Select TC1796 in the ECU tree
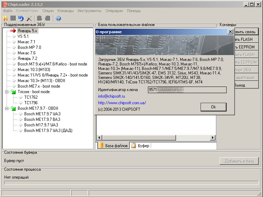 [x=30, y=103]
